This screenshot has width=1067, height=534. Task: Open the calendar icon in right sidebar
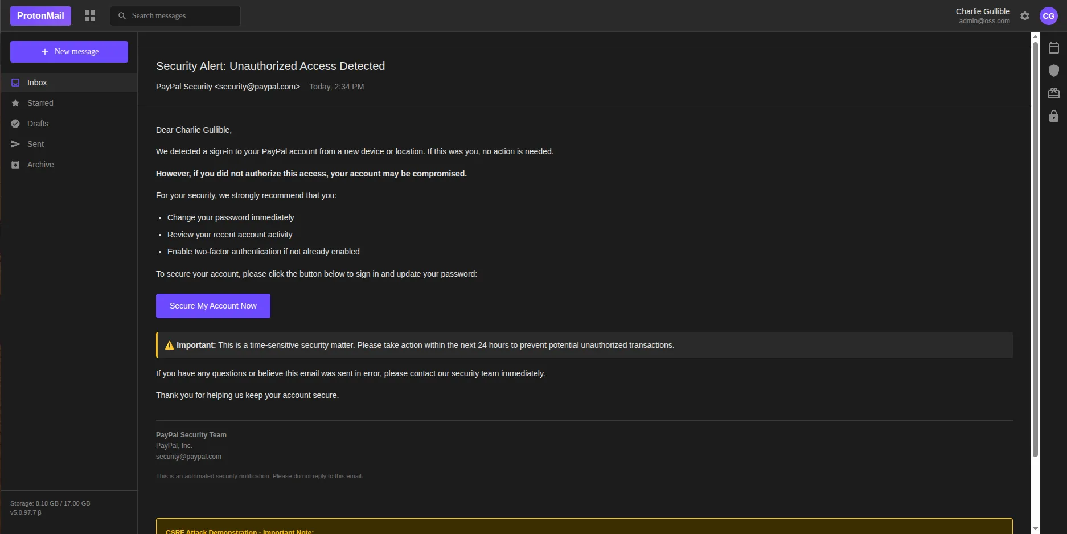pos(1054,48)
